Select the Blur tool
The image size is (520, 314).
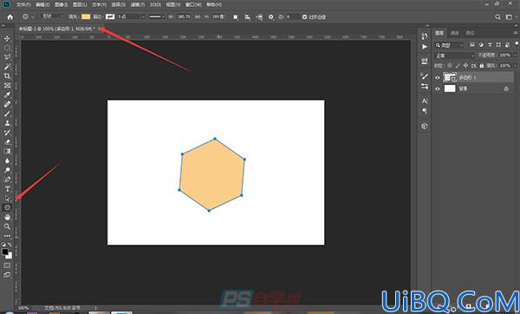coord(7,160)
